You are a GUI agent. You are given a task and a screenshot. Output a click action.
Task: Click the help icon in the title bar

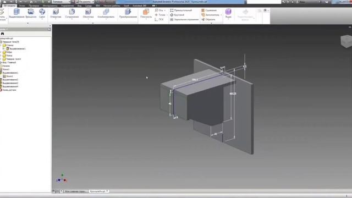pos(327,2)
